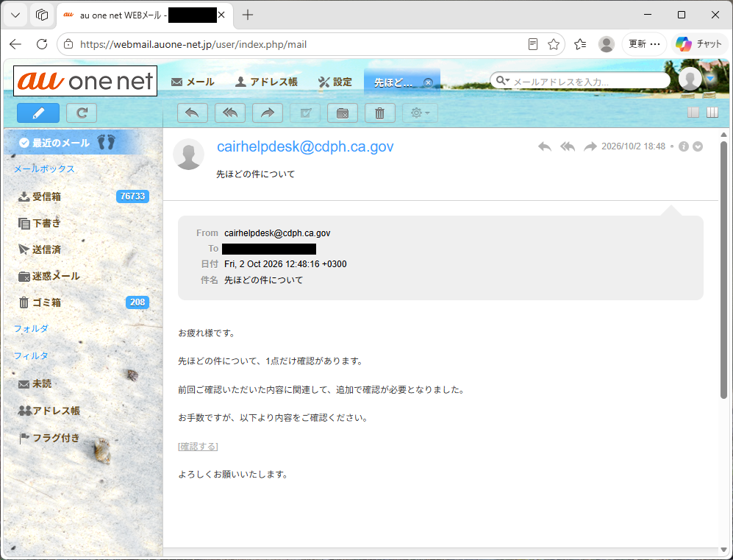Screen dimensions: 733x560
Task: Open the 下書き drafts folder
Action: [46, 223]
